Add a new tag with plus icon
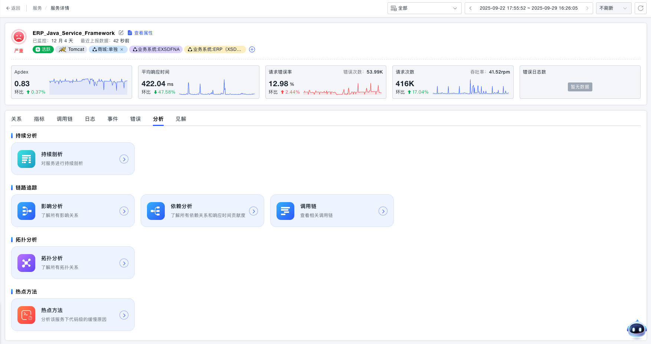 tap(252, 49)
